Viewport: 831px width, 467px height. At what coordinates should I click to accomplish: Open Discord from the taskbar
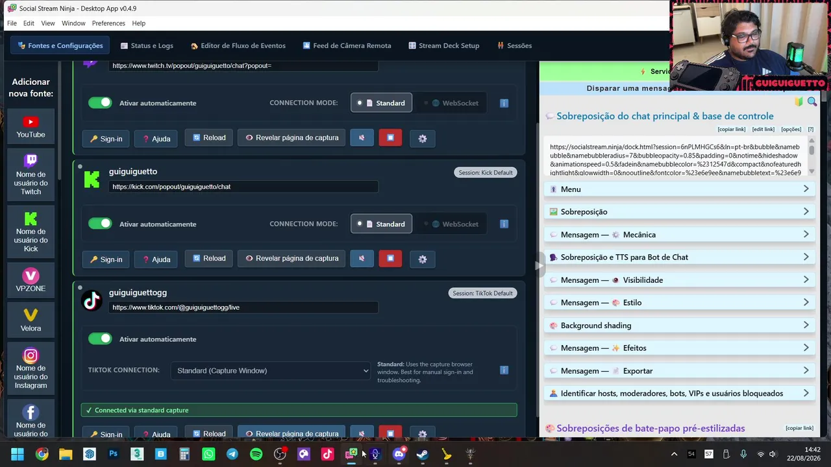pos(399,454)
